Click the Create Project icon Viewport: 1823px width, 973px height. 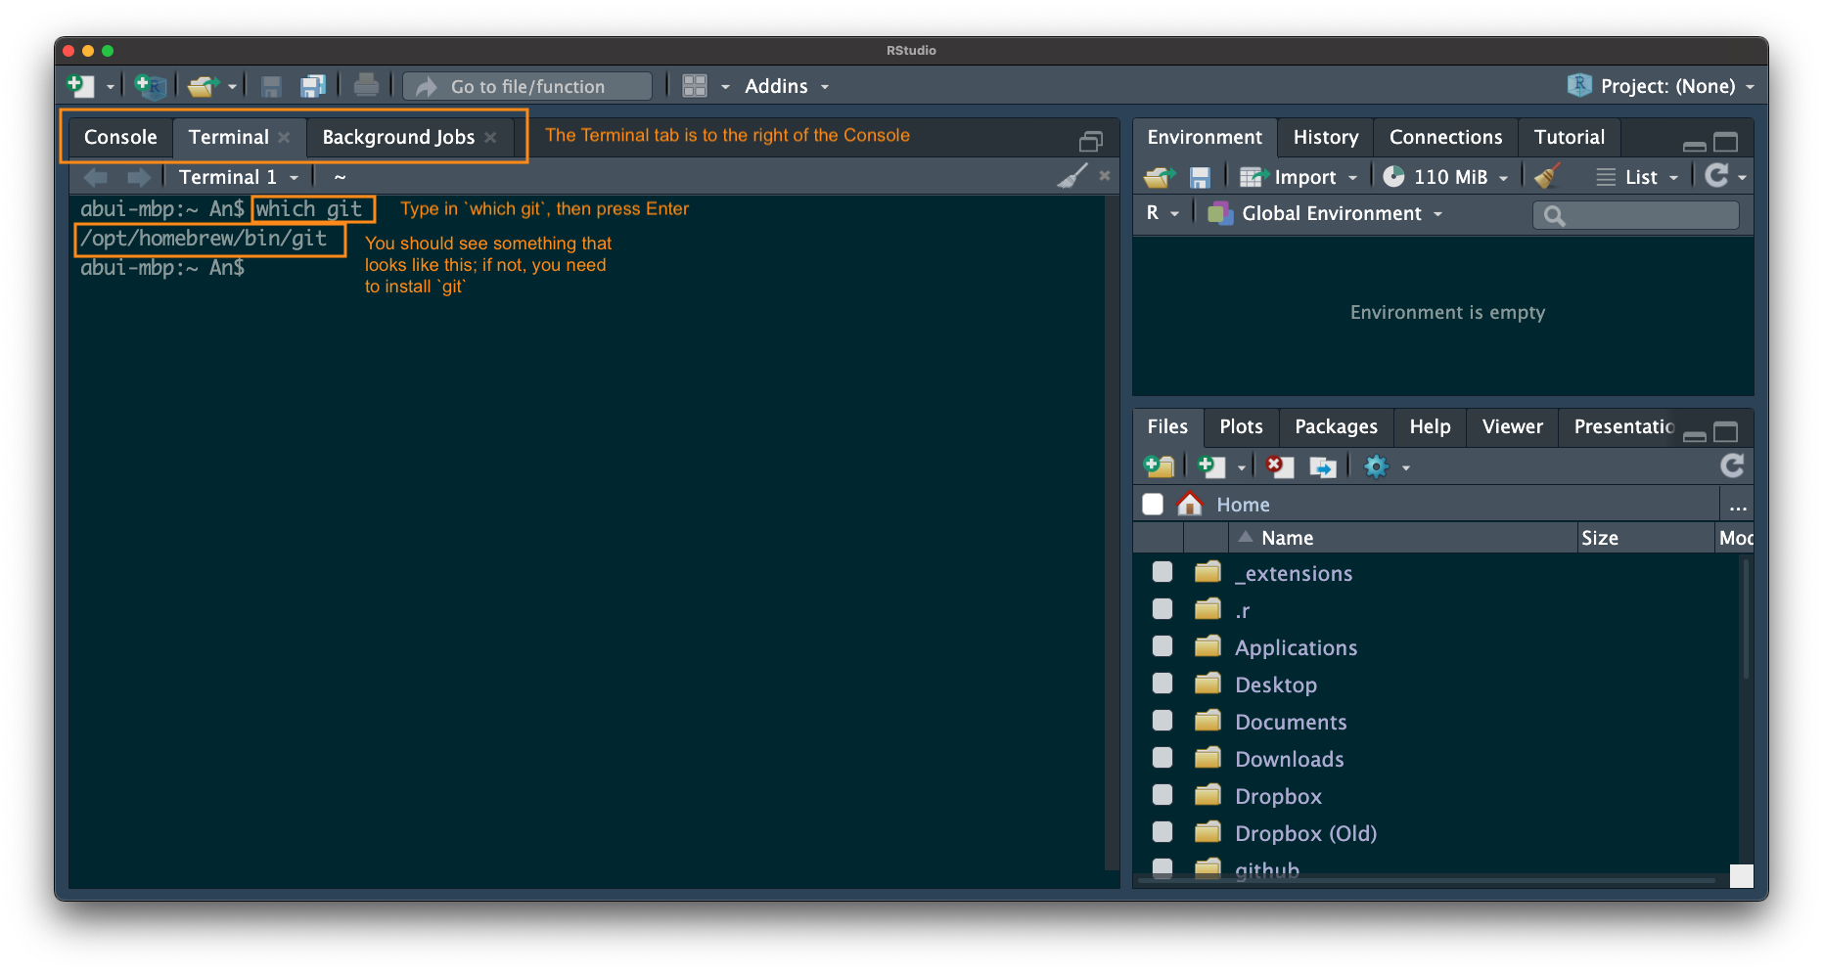click(151, 86)
